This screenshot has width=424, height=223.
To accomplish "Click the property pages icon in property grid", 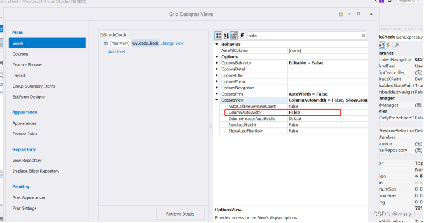I will pyautogui.click(x=234, y=36).
